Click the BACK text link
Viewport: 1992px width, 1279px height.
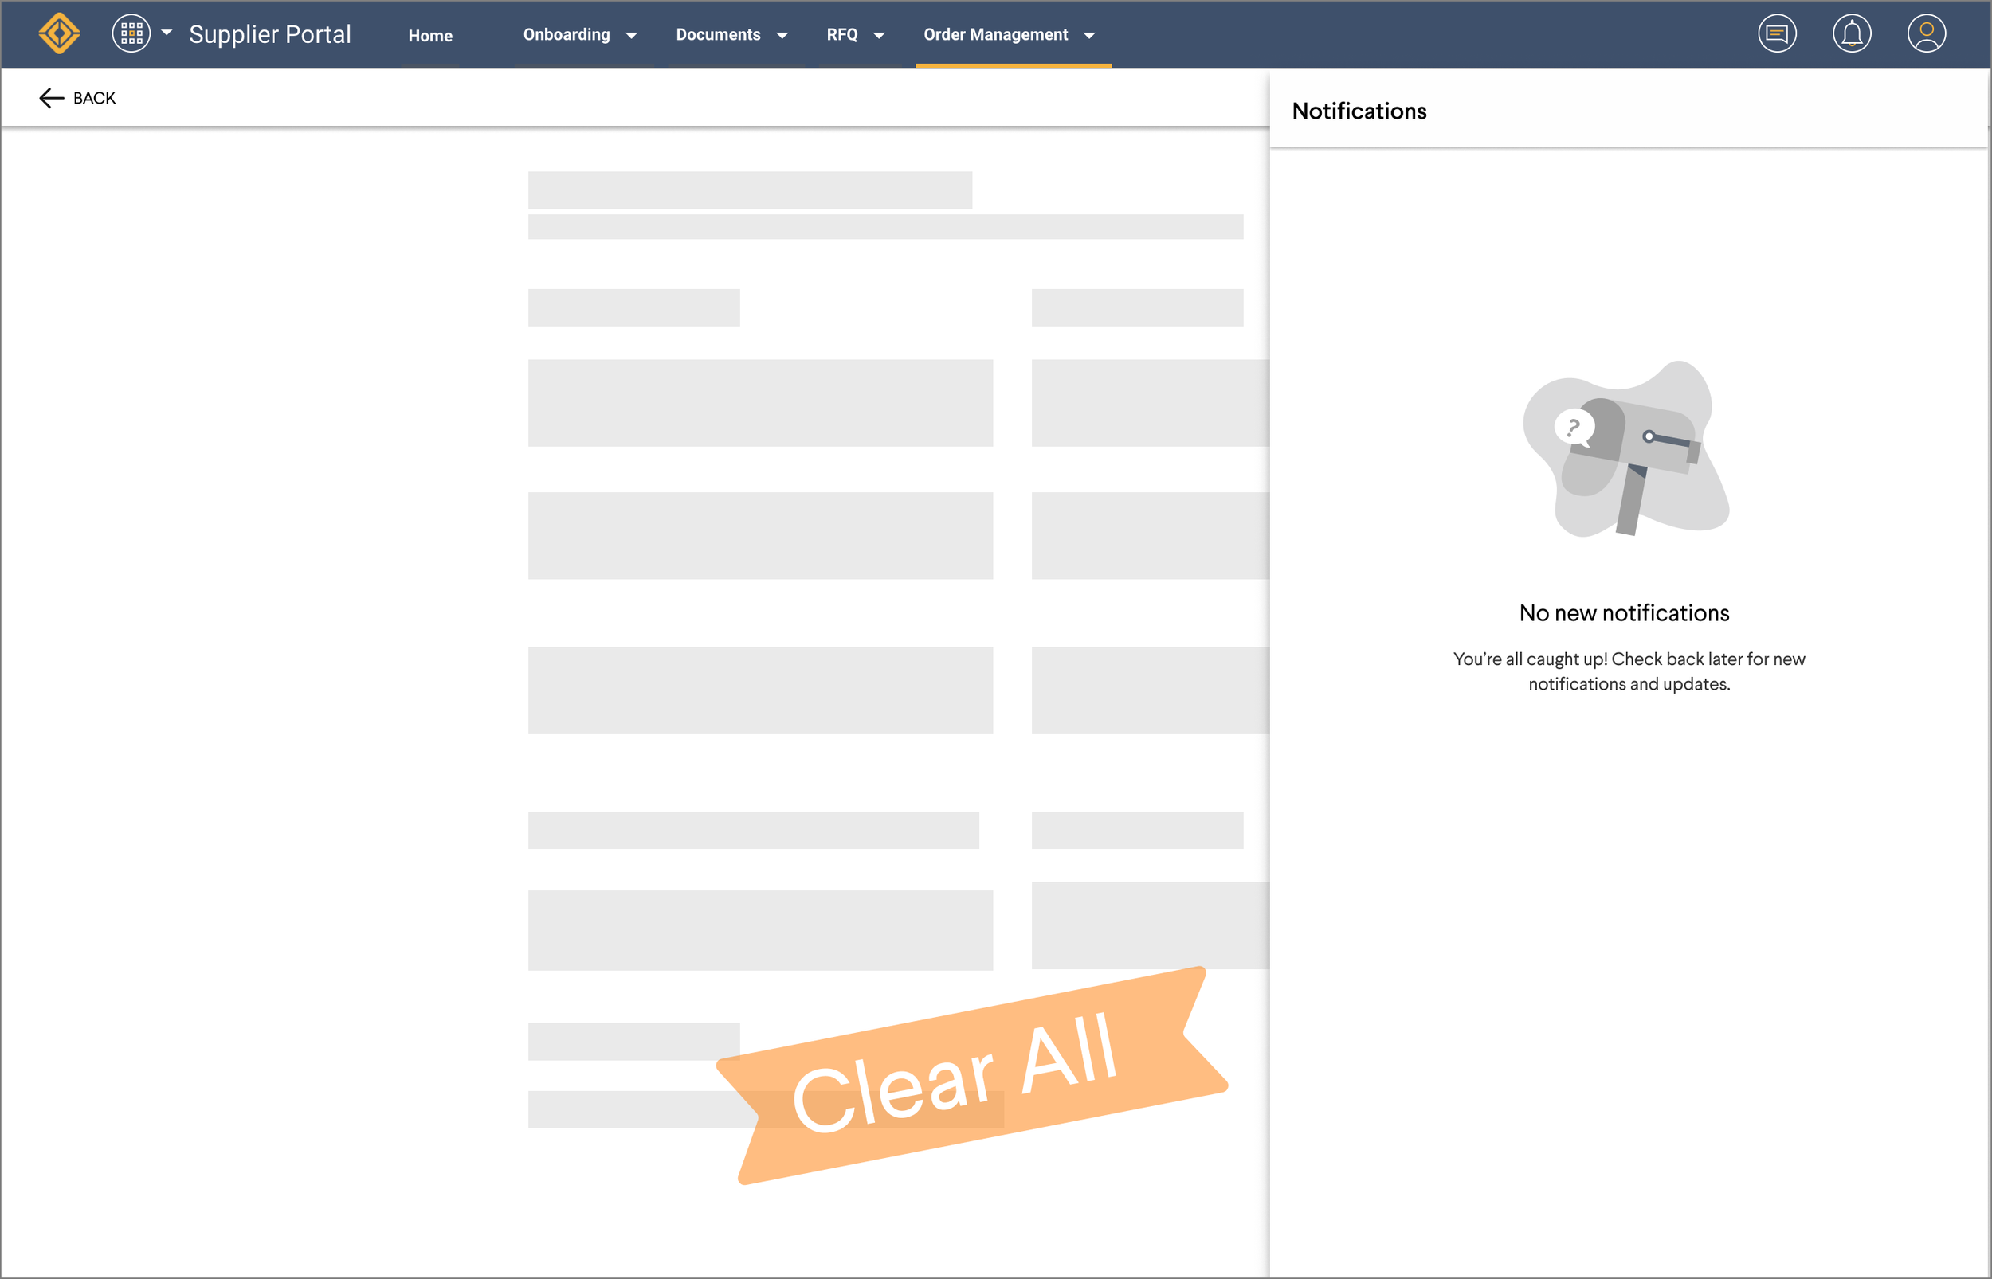95,98
